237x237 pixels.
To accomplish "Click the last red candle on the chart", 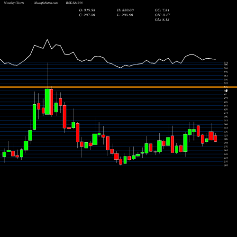I will pos(216,138).
